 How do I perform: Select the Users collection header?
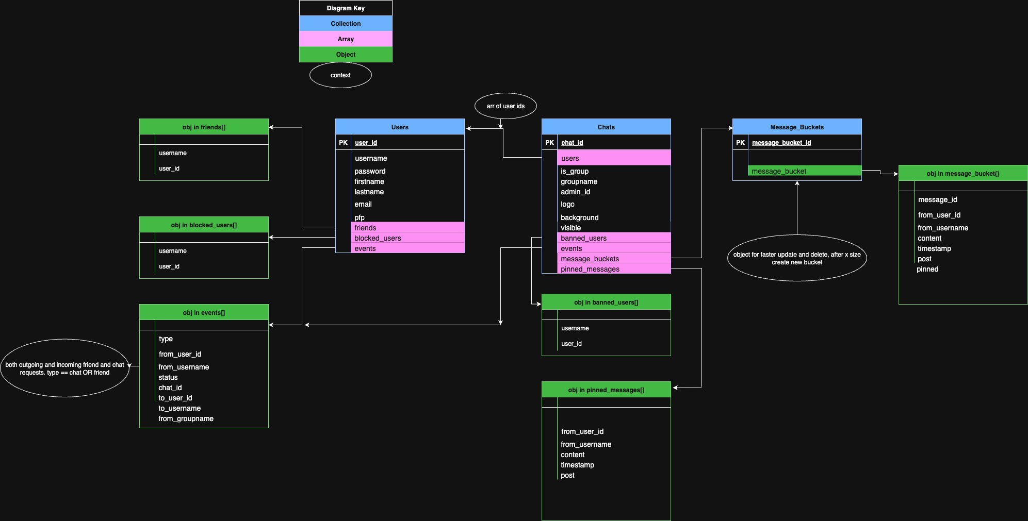click(x=400, y=127)
